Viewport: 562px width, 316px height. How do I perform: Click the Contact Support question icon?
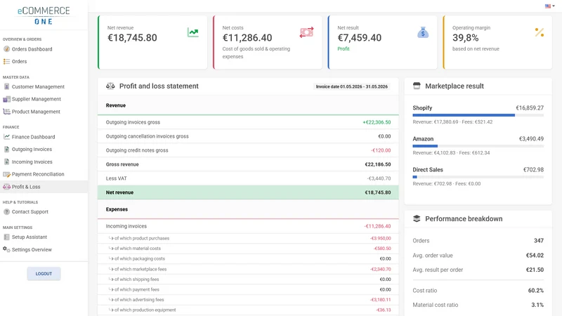(x=6, y=212)
